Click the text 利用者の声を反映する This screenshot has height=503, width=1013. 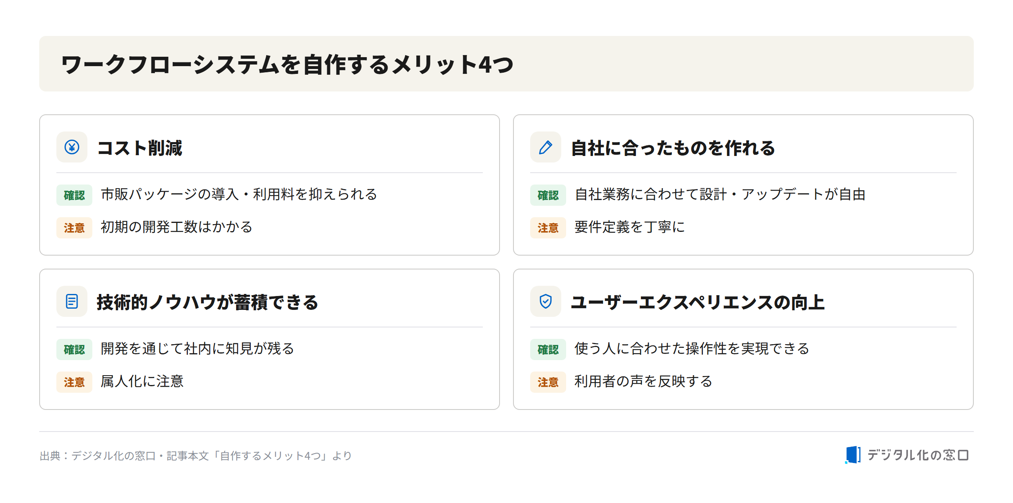pos(643,381)
